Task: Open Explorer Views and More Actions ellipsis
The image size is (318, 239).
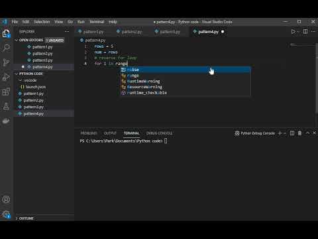Action: [67, 31]
